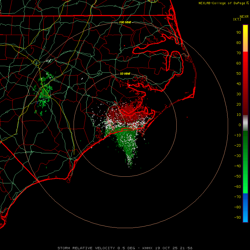Viewport: 250px width, 250px height.
Task: Select the -10 value on the velocity scale
Action: click(x=237, y=135)
